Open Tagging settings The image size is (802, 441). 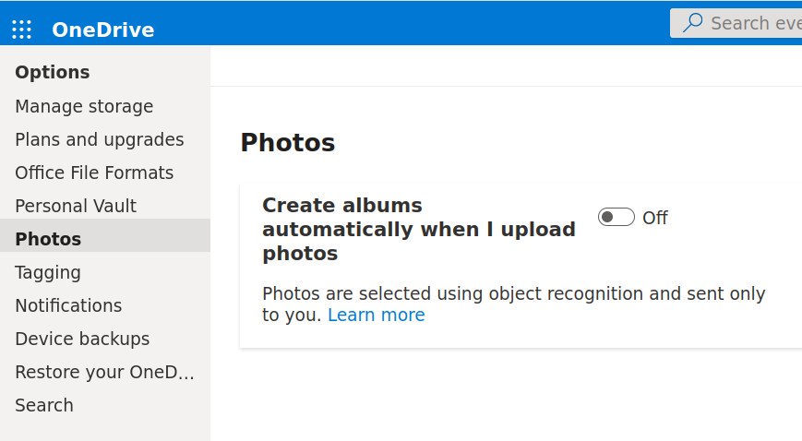pos(48,273)
